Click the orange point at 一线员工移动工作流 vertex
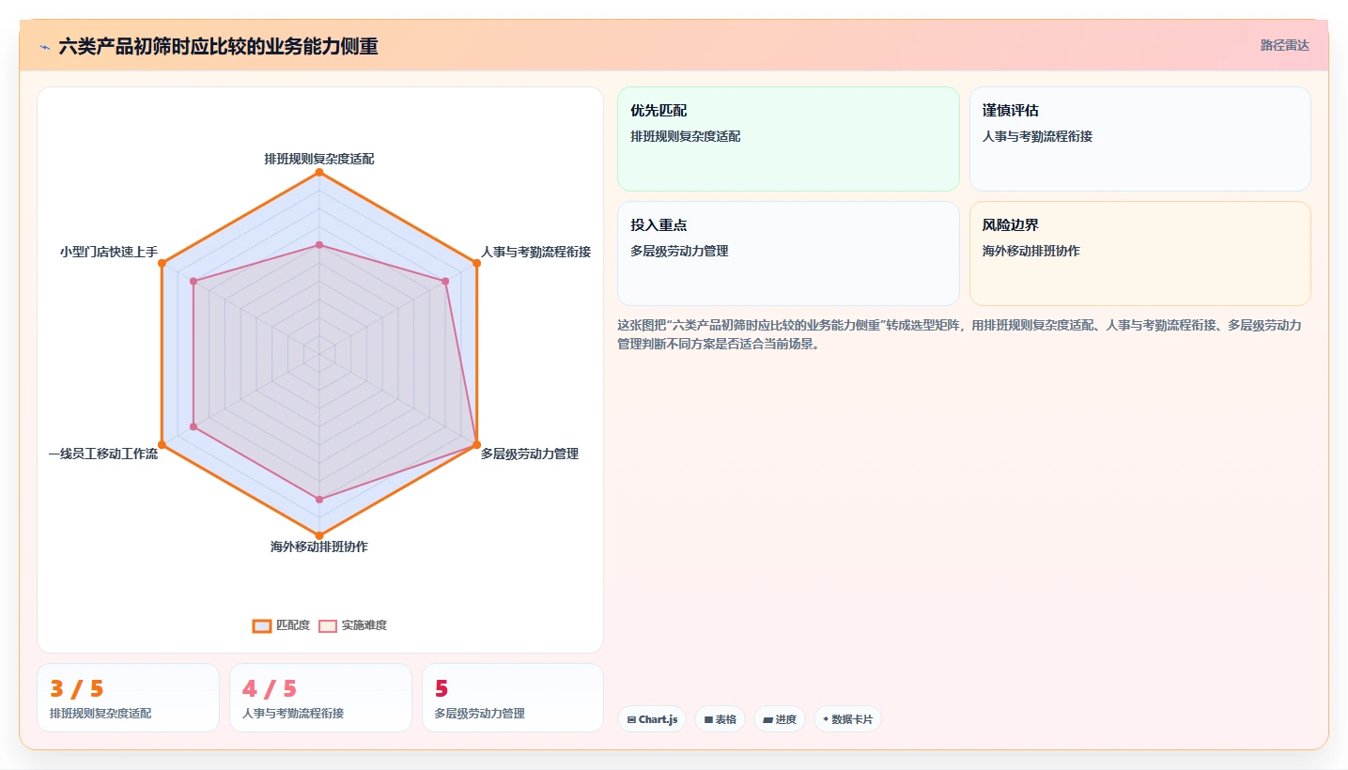Image resolution: width=1348 pixels, height=770 pixels. click(x=163, y=444)
